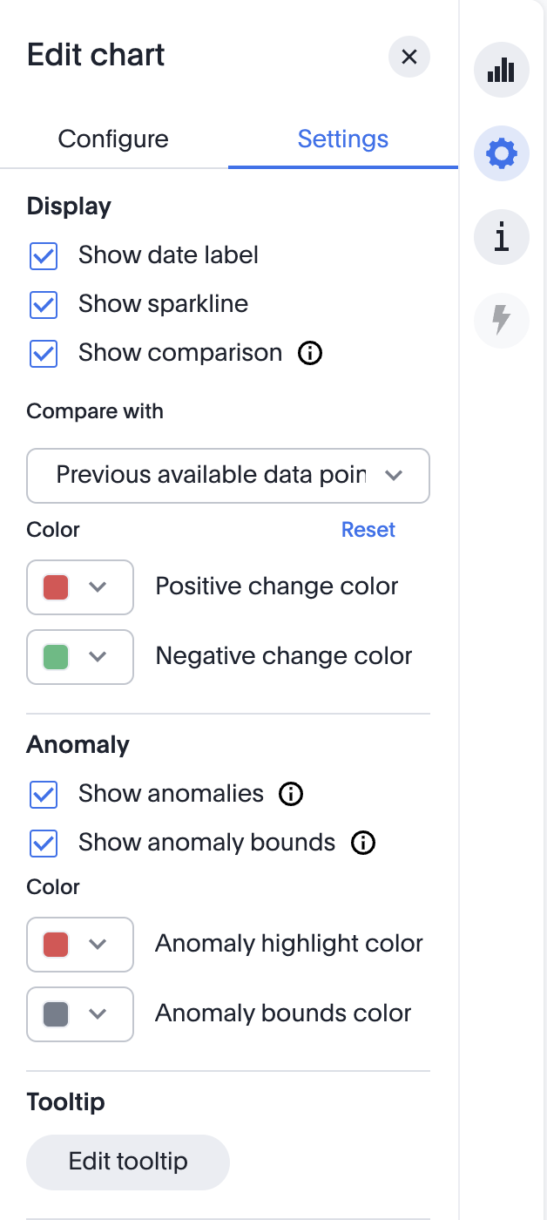Open the Compare with dropdown
Viewport: 547px width, 1220px height.
[x=228, y=476]
